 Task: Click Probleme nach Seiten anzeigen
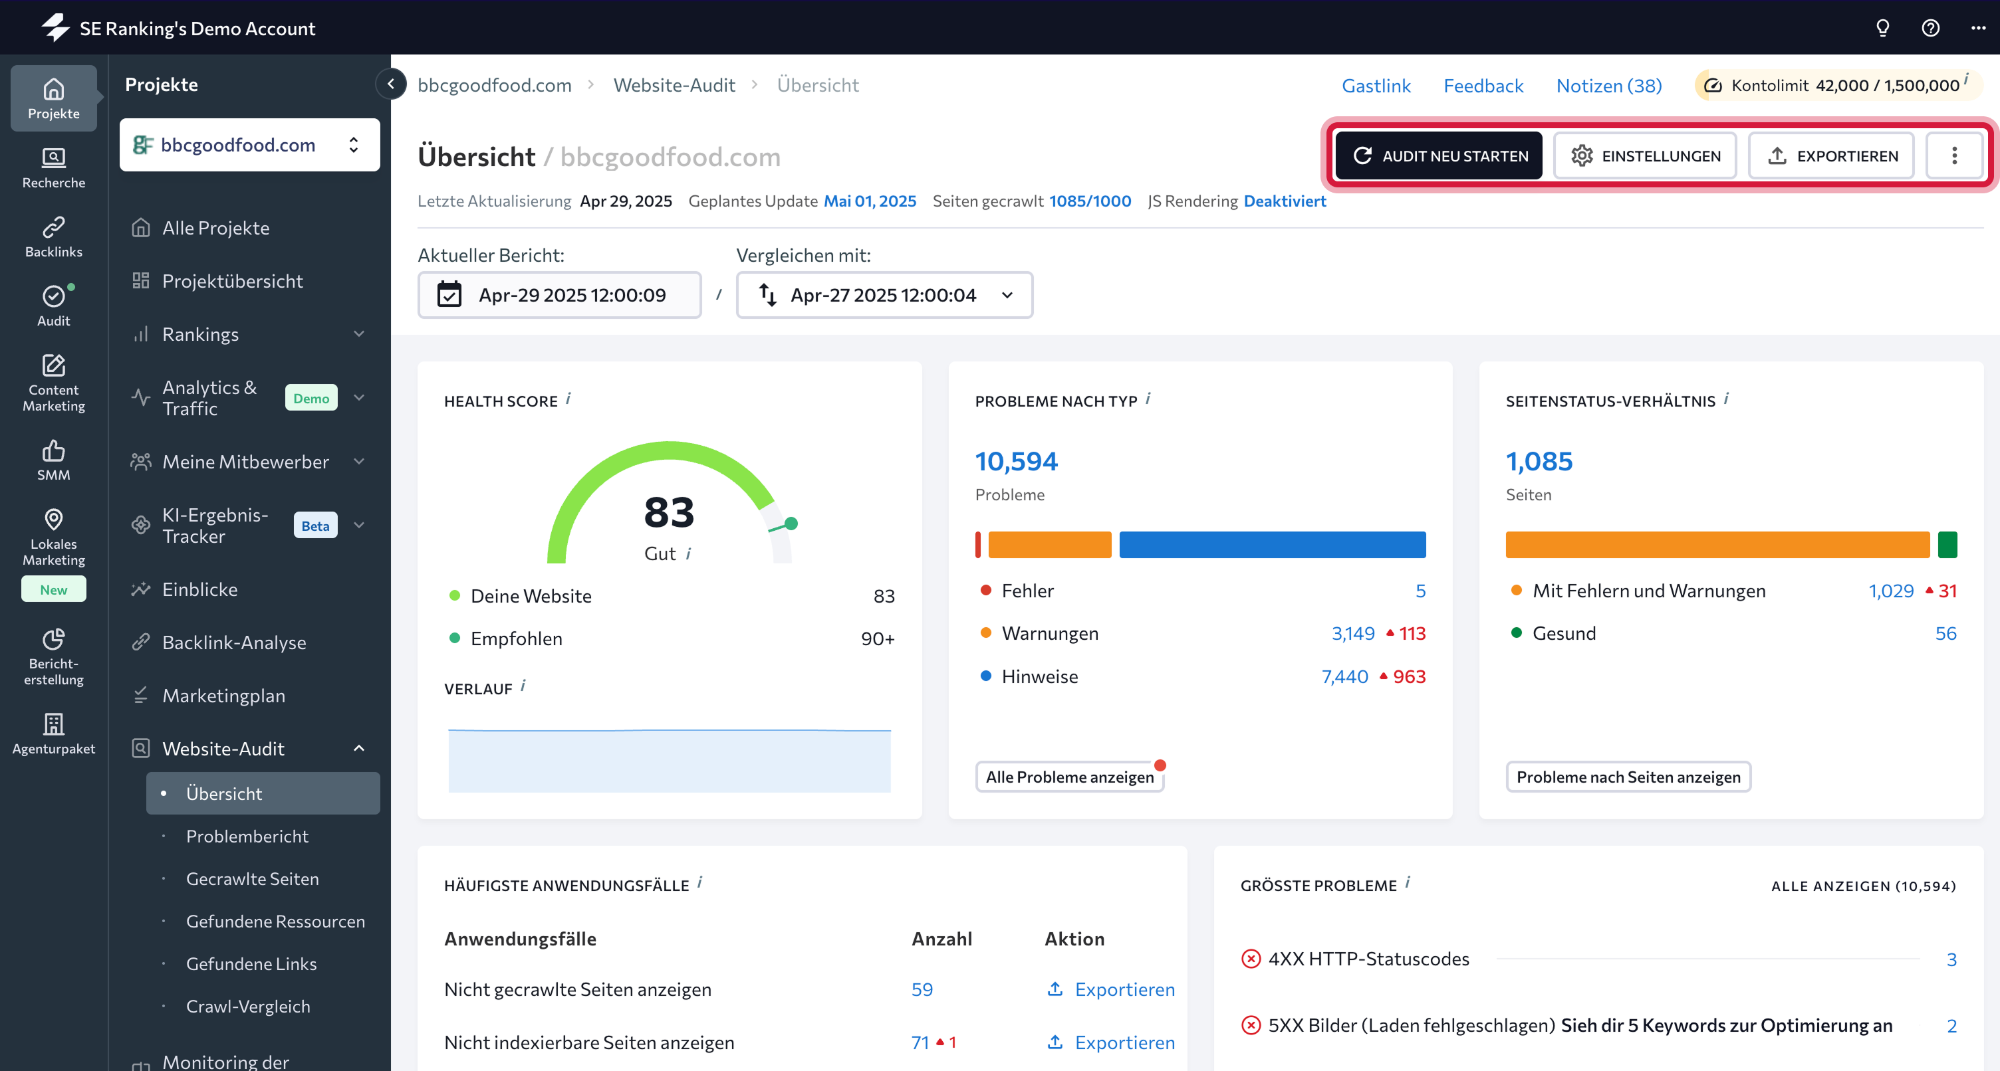1628,777
